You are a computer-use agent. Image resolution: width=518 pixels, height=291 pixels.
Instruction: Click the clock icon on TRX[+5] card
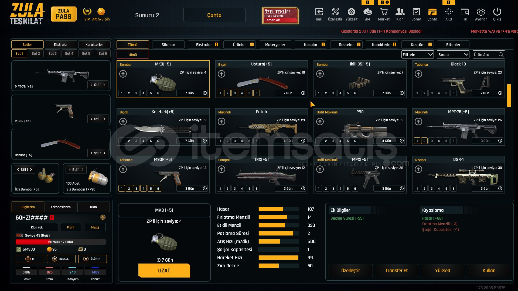pos(303,188)
